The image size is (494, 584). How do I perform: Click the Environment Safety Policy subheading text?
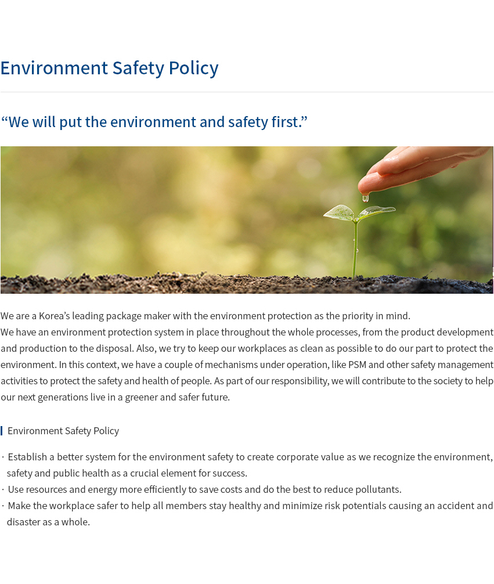pos(63,431)
